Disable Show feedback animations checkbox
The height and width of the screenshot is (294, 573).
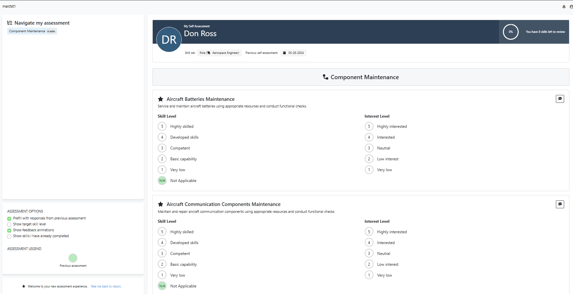[9, 231]
